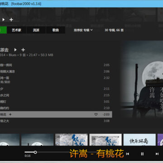The image size is (163, 163).
Task: Click the foobar2000 v1.3.6 title bar text
Action: click(26, 4)
